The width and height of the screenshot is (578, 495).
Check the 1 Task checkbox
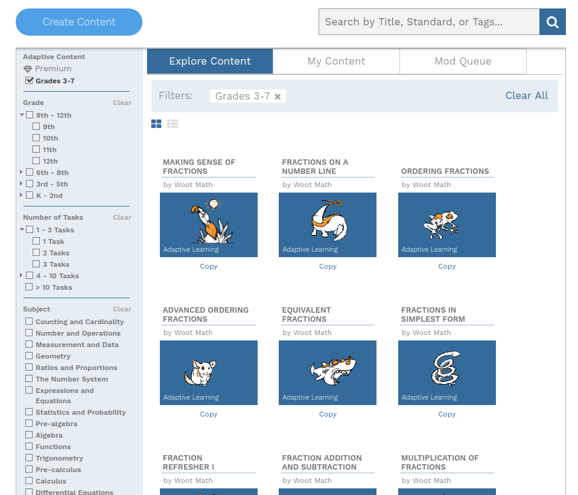[36, 241]
